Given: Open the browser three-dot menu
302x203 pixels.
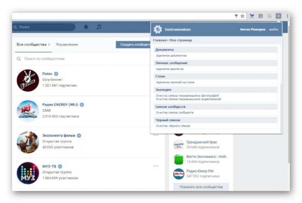Looking at the screenshot, I should click(287, 16).
